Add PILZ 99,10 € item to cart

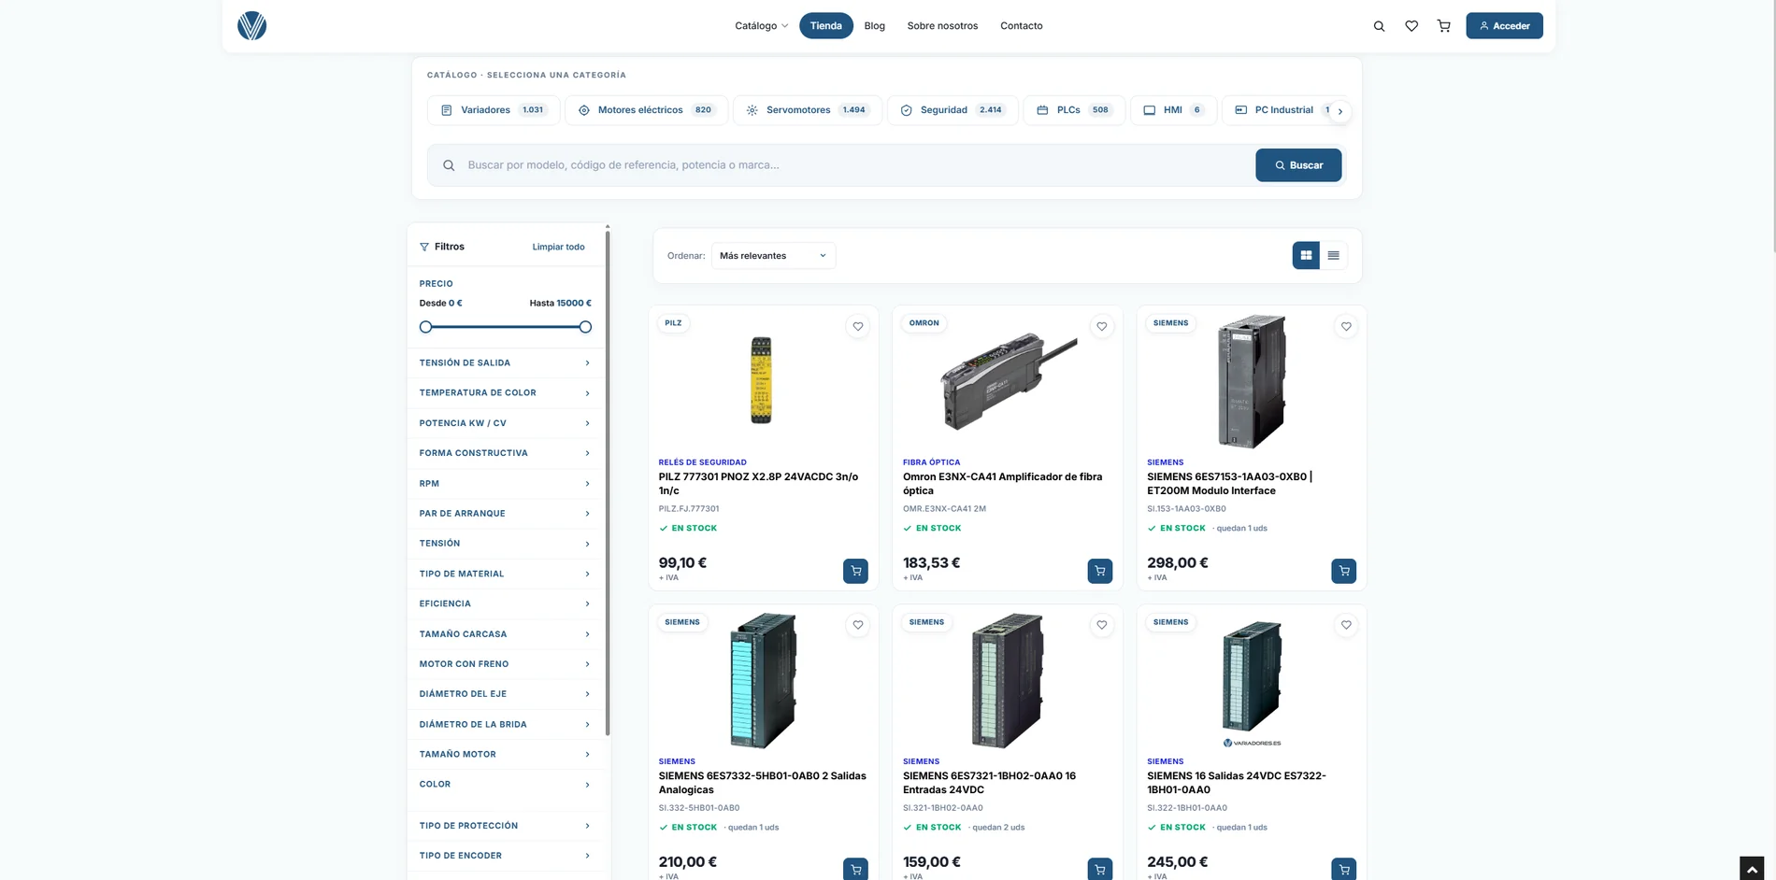tap(855, 571)
